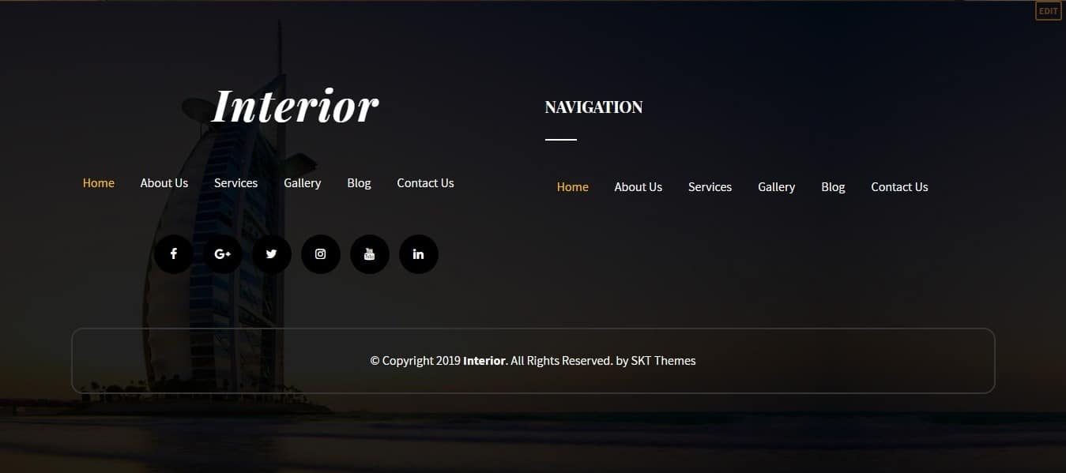1066x473 pixels.
Task: Select Home in the left footer menu
Action: 99,183
